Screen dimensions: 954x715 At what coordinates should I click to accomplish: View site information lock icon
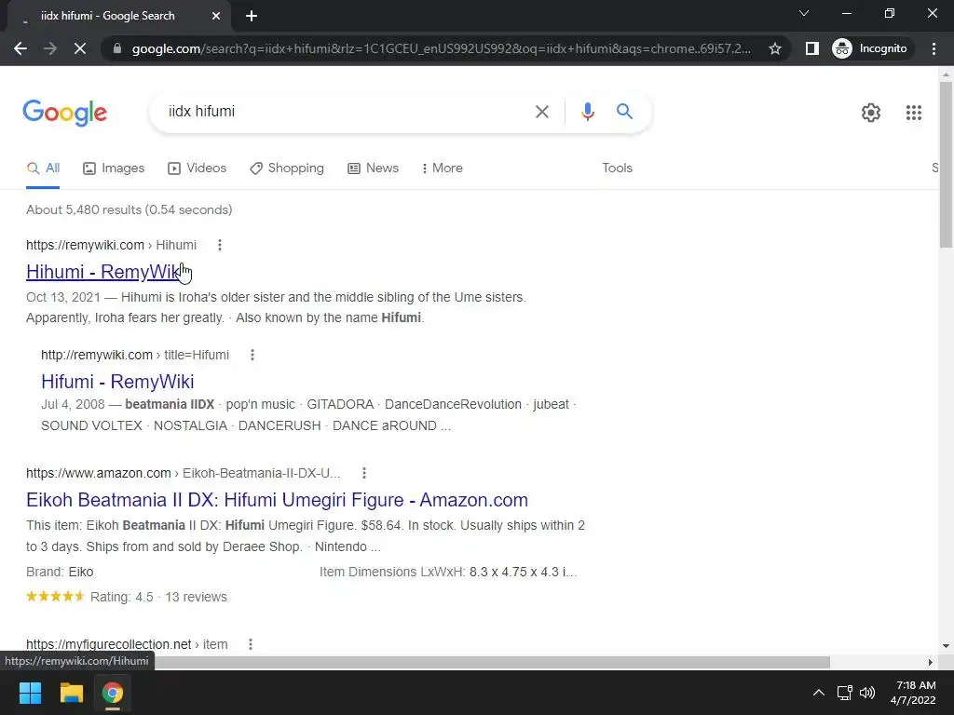click(x=117, y=48)
